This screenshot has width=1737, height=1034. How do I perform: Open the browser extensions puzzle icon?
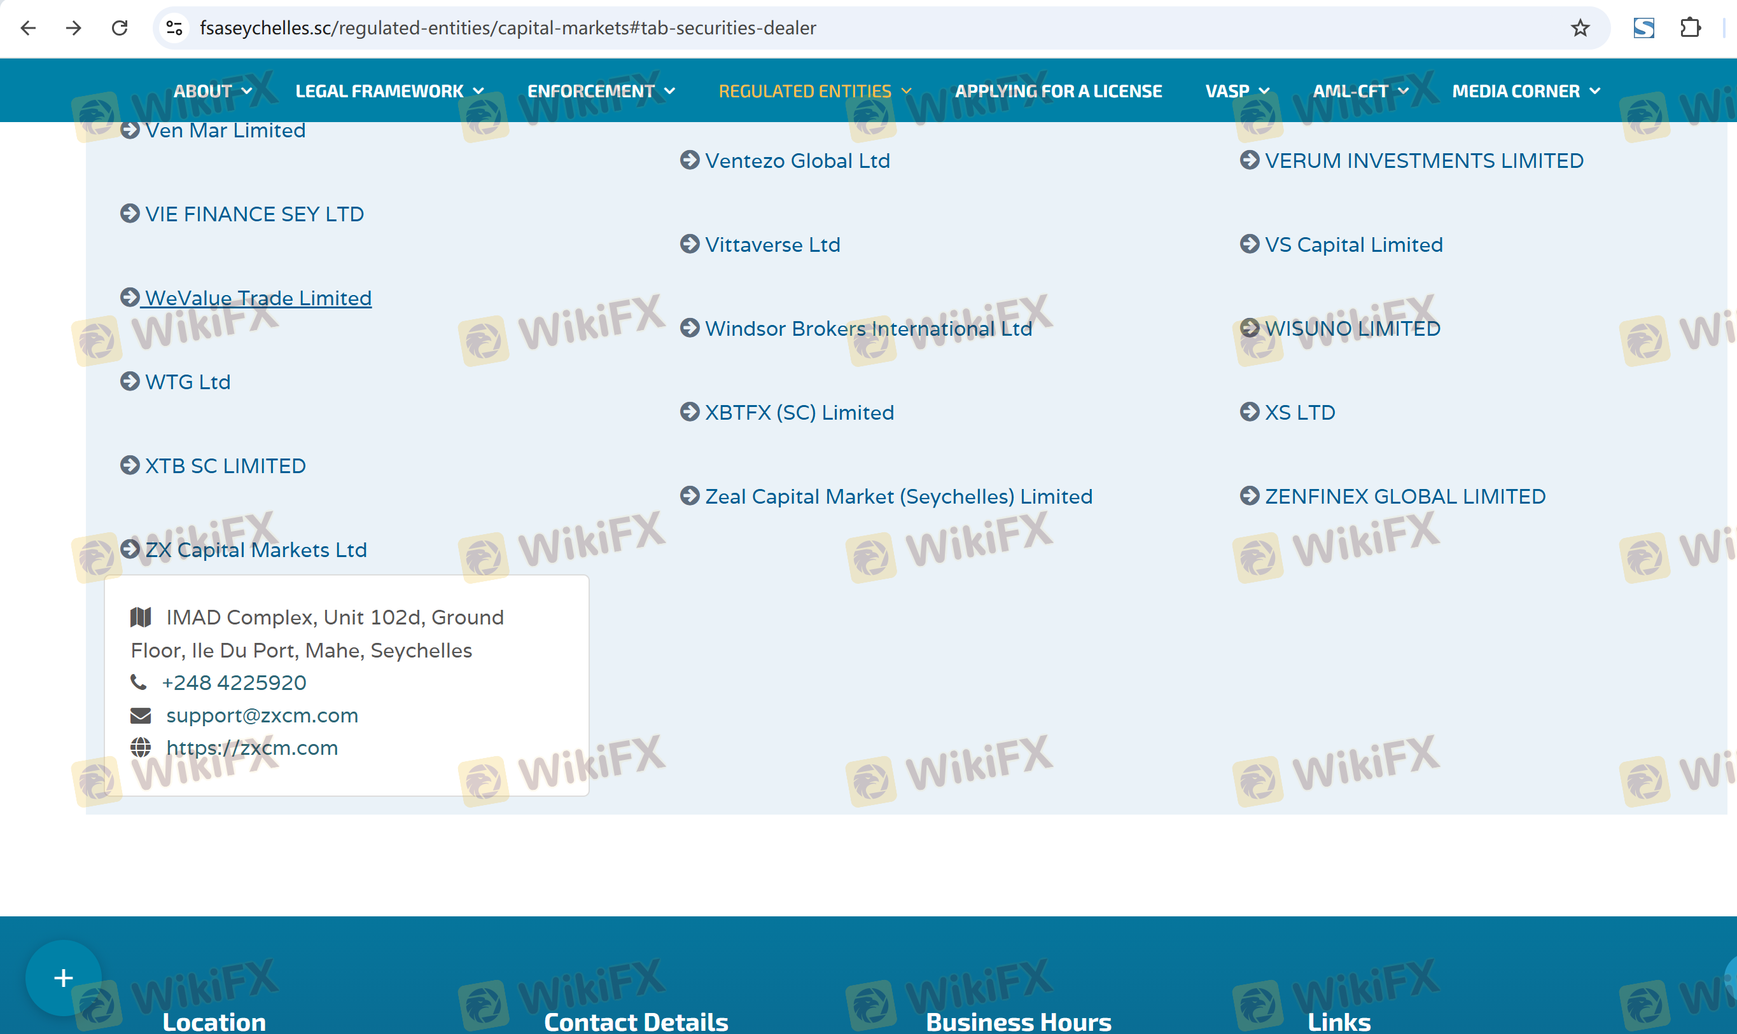tap(1691, 28)
